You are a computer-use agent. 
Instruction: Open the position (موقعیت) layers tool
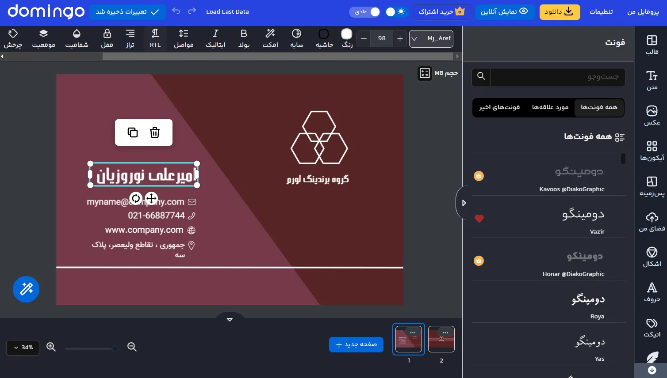pos(43,38)
